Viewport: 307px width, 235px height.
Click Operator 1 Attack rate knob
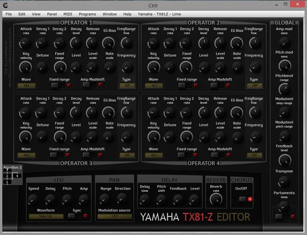26,43
